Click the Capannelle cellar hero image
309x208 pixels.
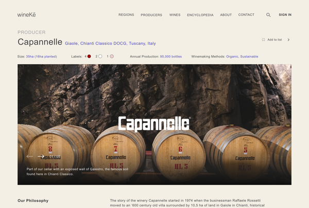point(154,124)
